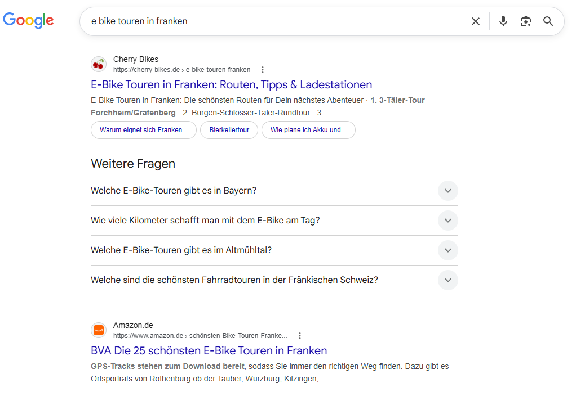Image resolution: width=576 pixels, height=396 pixels.
Task: Click the www.amazon.de URL breadcrumb
Action: point(200,335)
